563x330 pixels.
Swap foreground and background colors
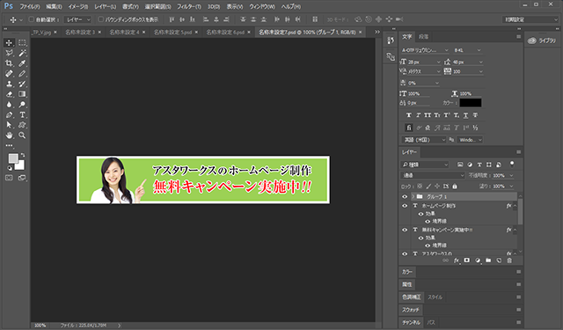23,155
